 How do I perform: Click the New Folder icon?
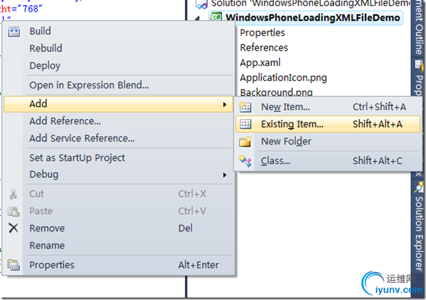(x=246, y=142)
